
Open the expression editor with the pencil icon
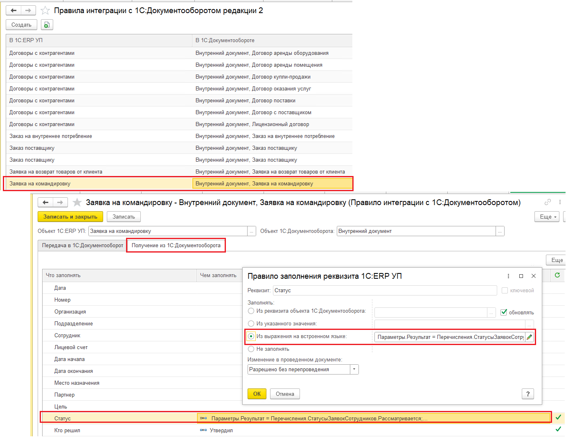(x=529, y=337)
